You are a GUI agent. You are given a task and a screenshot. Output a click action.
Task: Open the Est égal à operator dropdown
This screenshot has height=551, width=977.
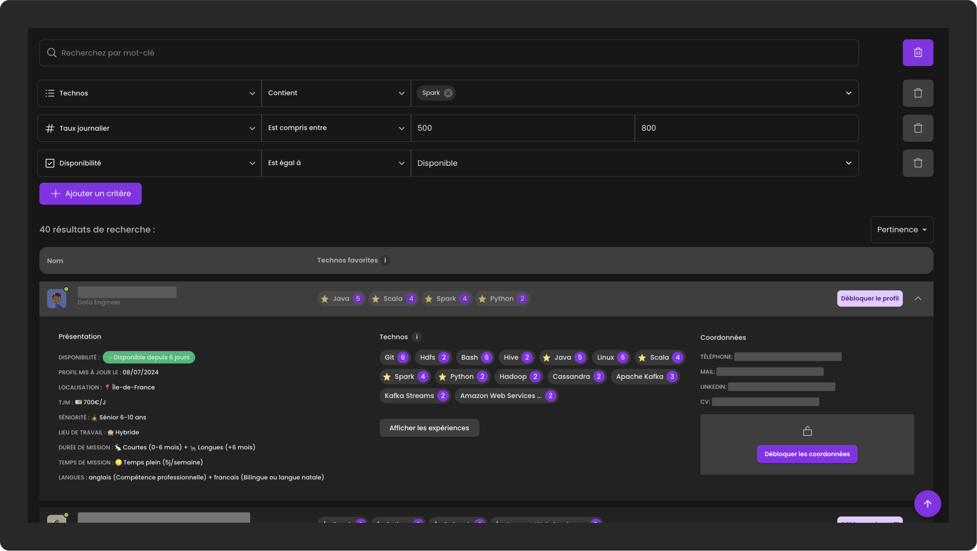point(336,163)
